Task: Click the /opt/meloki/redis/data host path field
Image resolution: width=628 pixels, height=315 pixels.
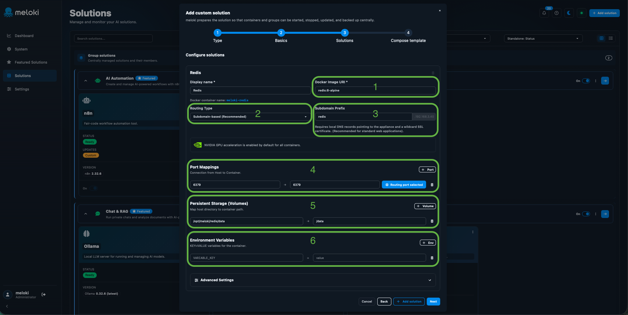Action: point(246,221)
